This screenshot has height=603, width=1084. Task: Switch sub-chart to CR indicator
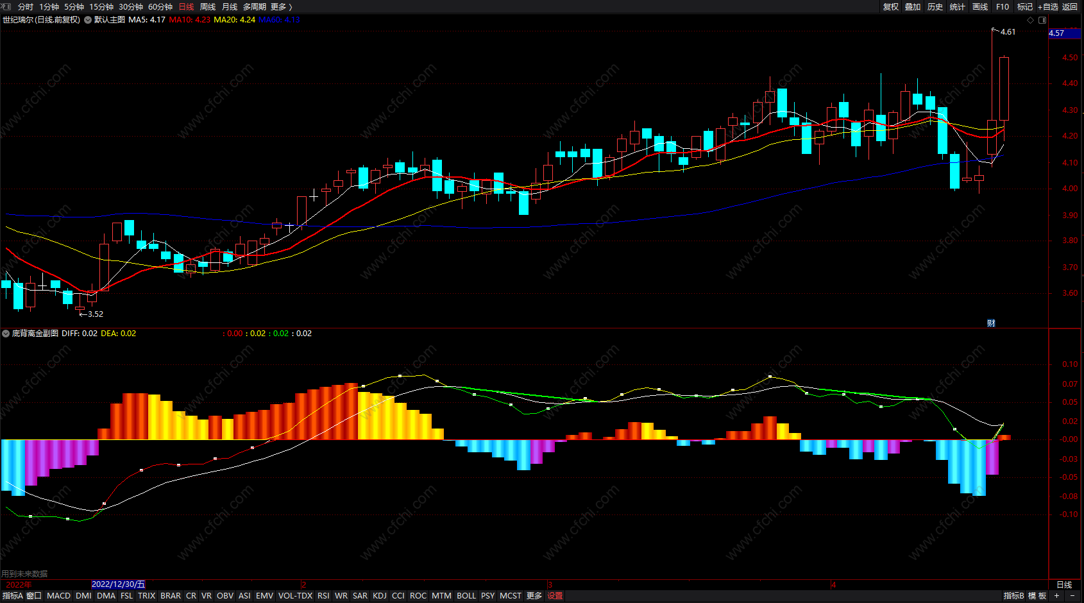click(191, 596)
